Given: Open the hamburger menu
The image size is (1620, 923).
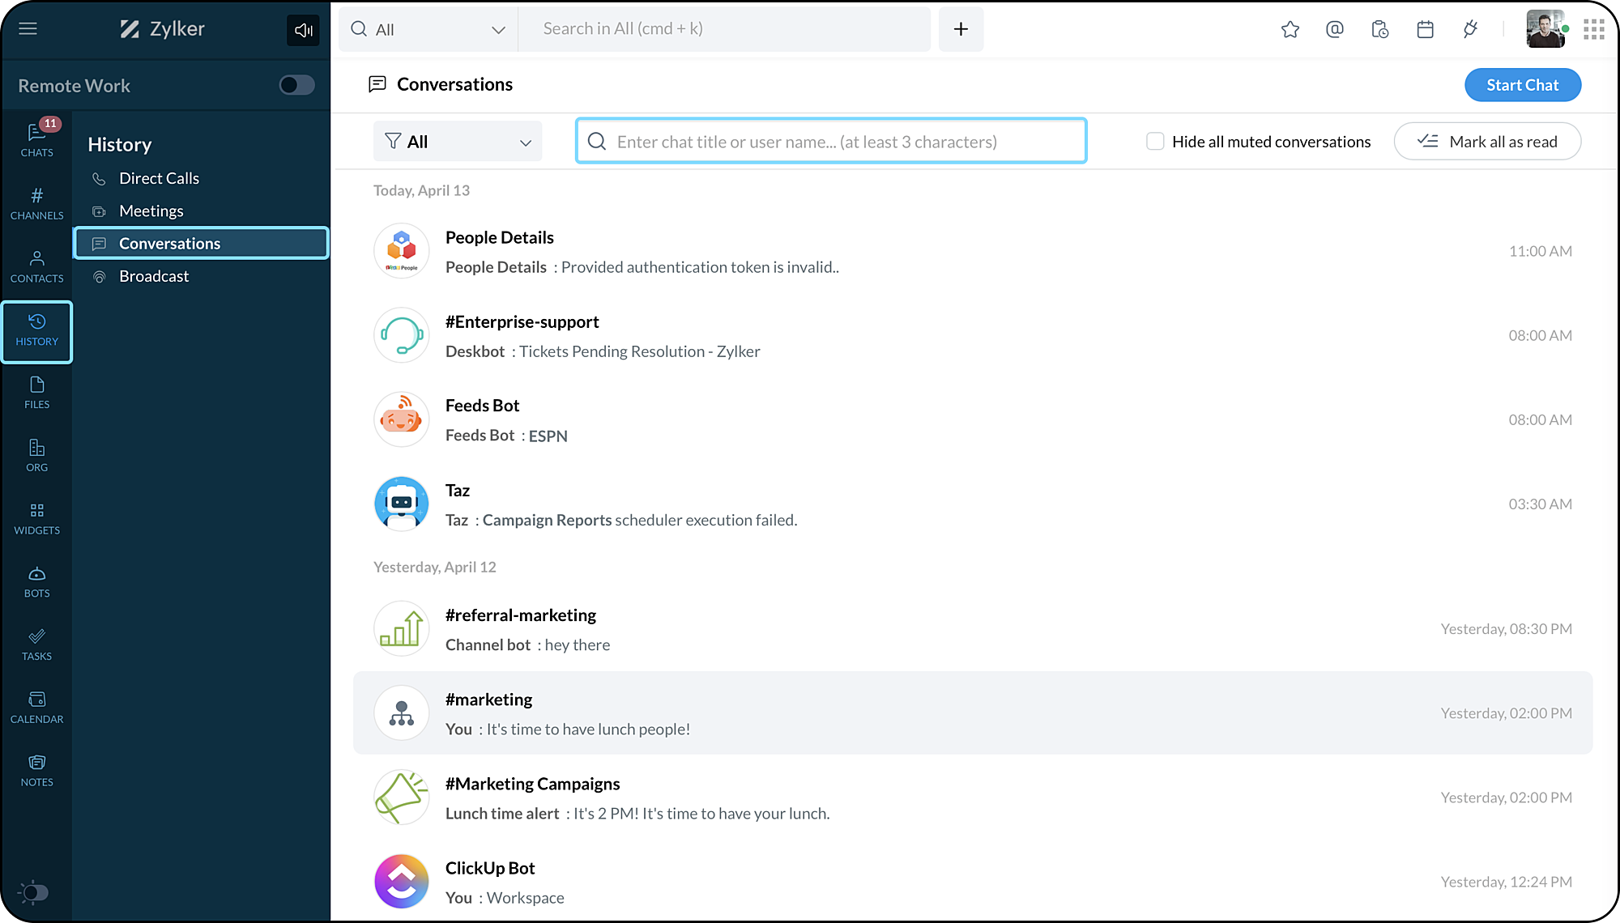Looking at the screenshot, I should [28, 29].
